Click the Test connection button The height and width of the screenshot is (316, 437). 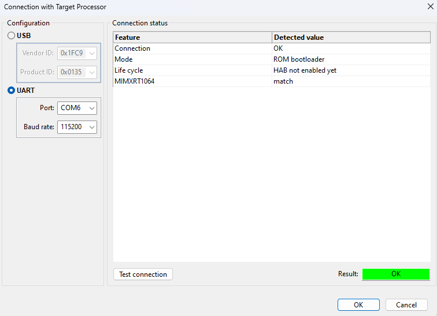(143, 274)
